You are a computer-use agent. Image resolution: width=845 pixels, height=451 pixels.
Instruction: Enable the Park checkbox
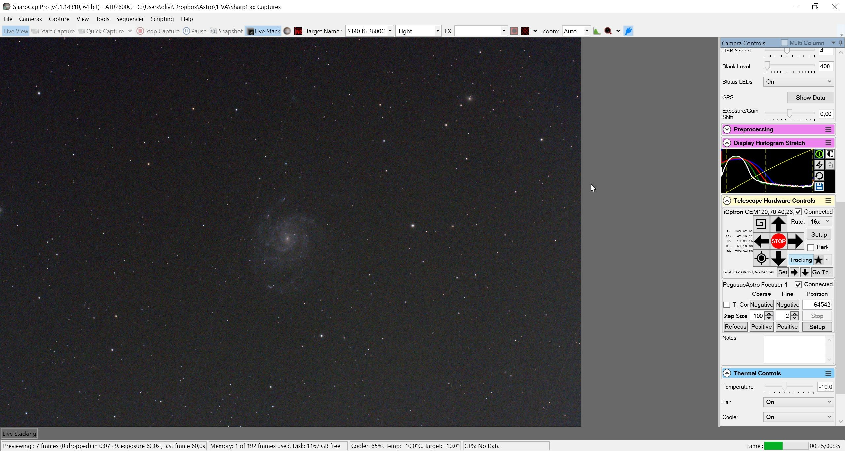811,247
